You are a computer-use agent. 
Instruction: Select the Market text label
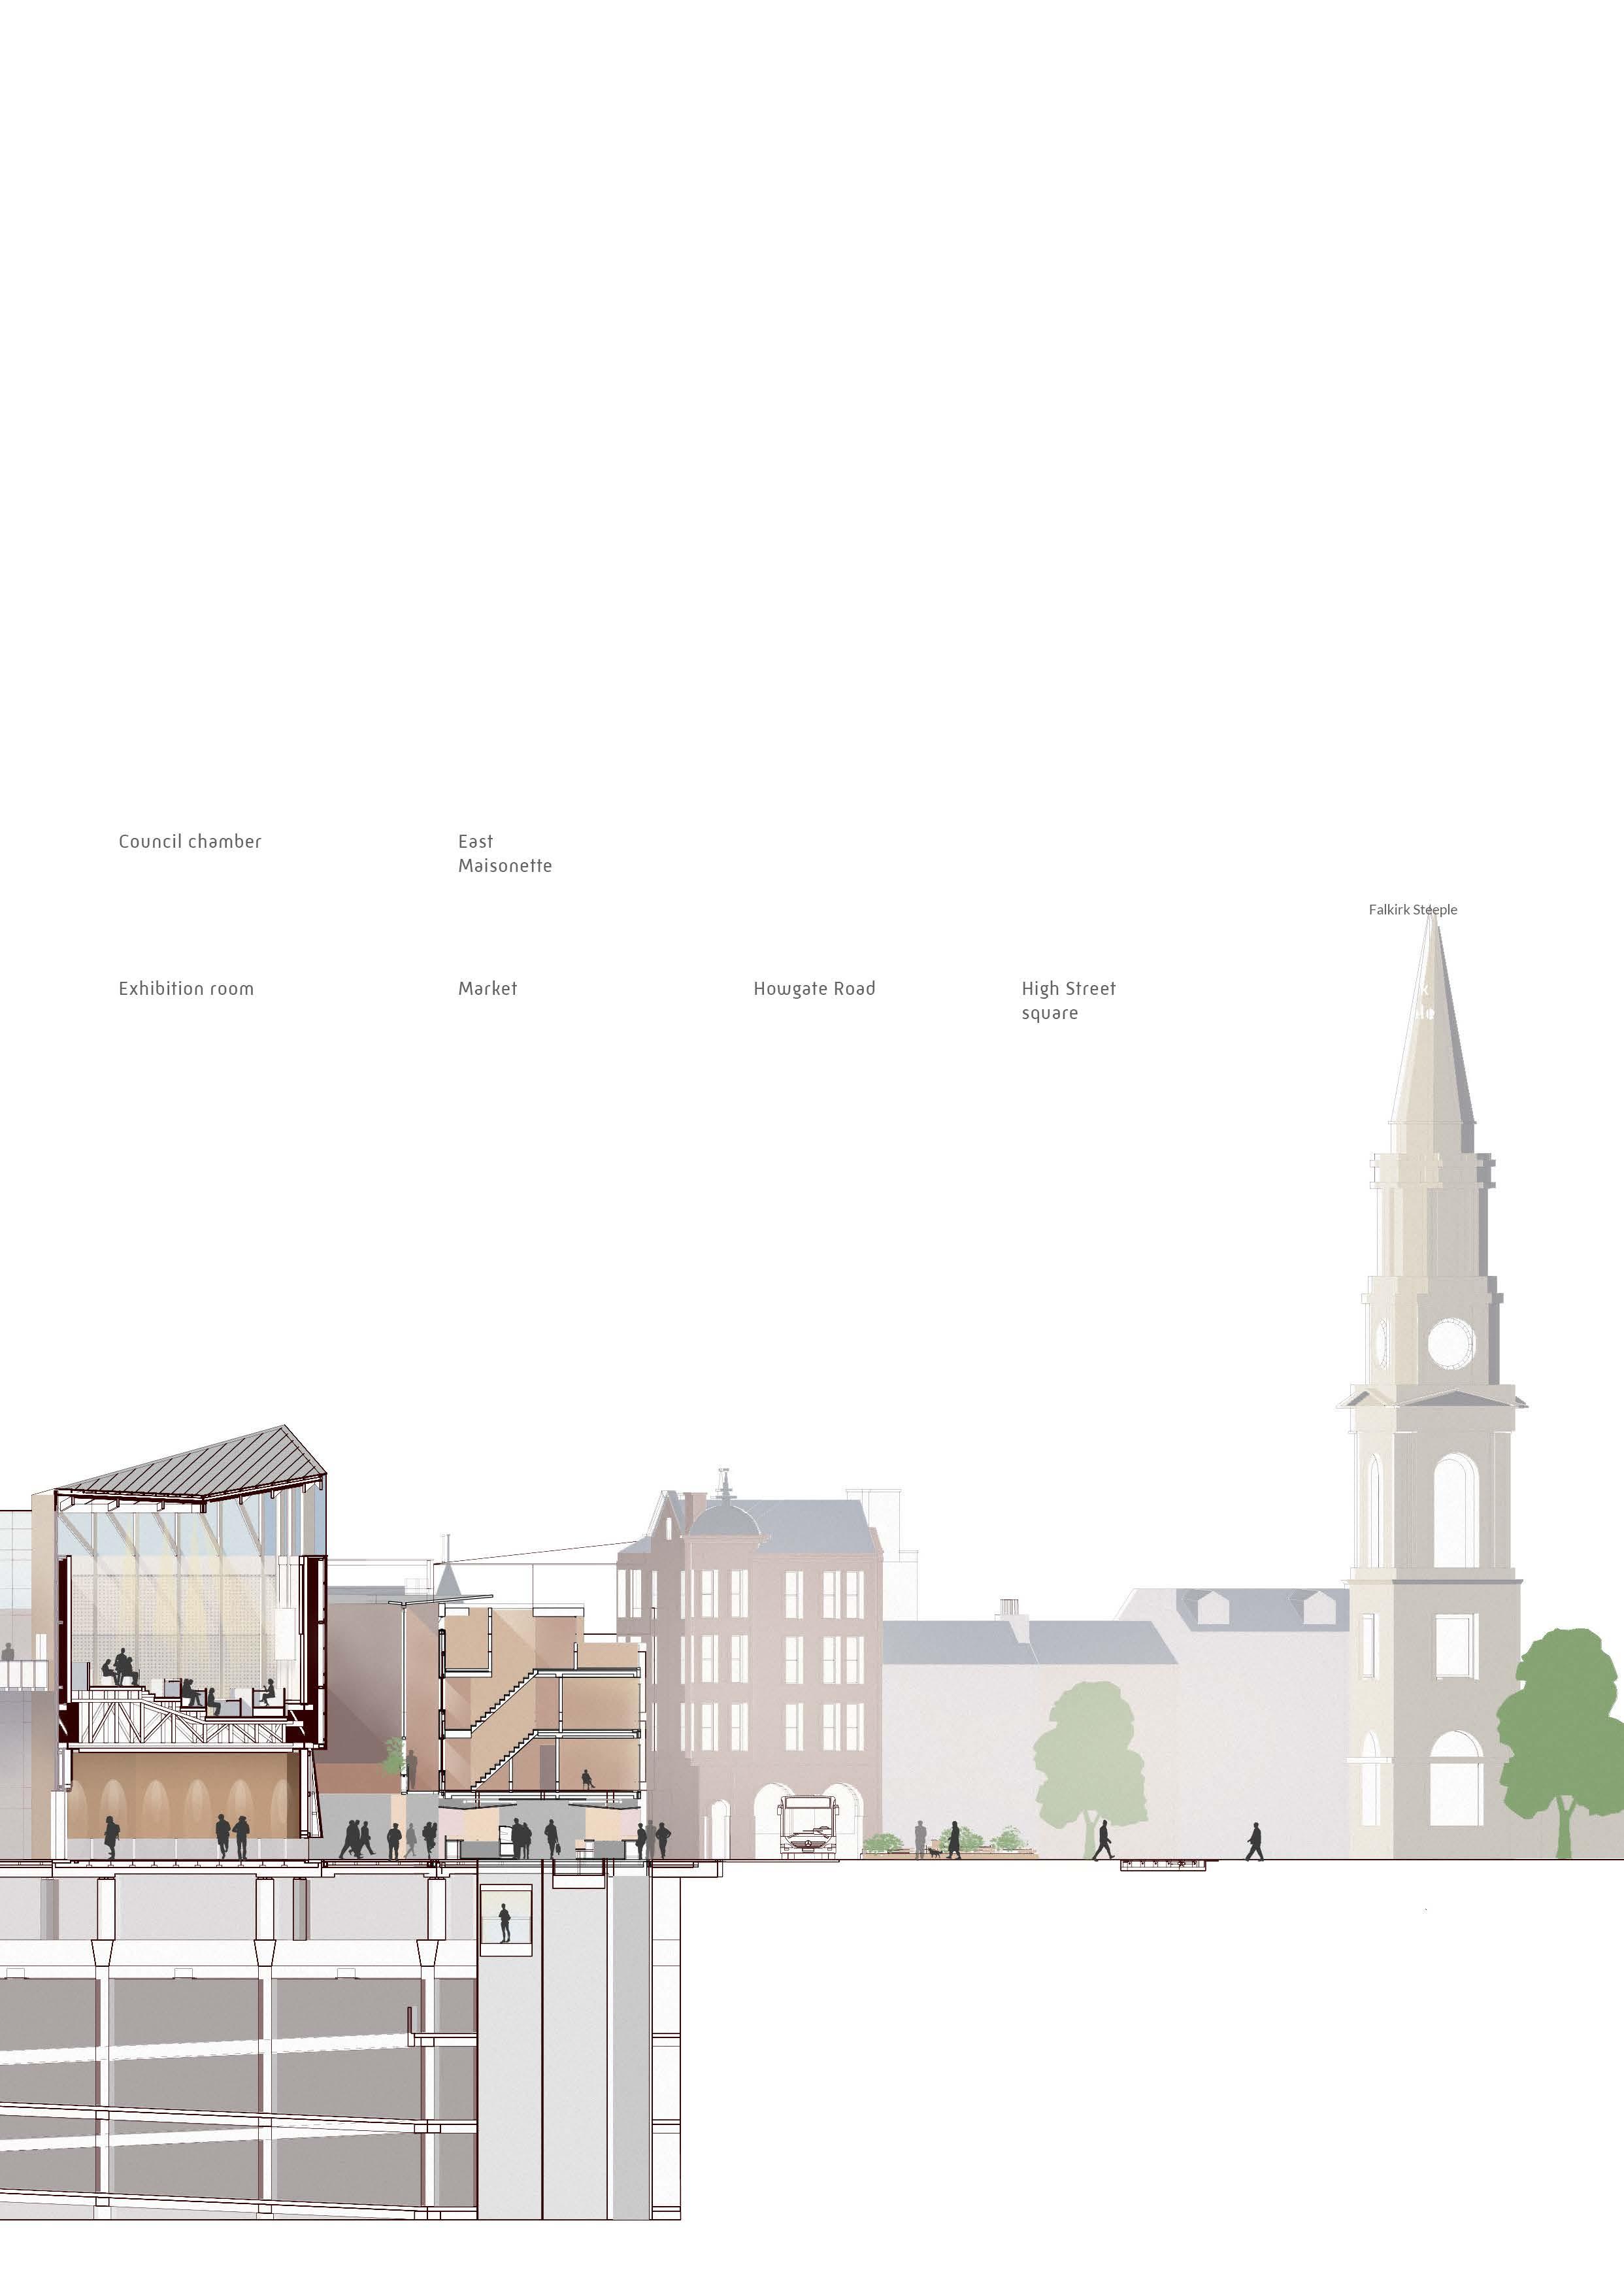pos(488,989)
